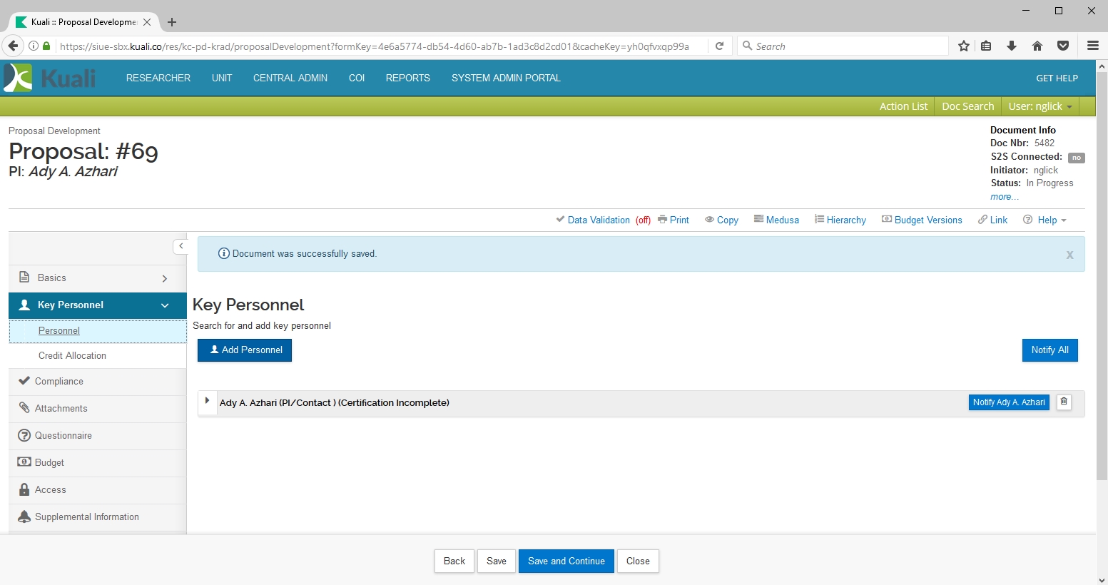Click the browser Search input field
1108x585 pixels.
pyautogui.click(x=845, y=46)
